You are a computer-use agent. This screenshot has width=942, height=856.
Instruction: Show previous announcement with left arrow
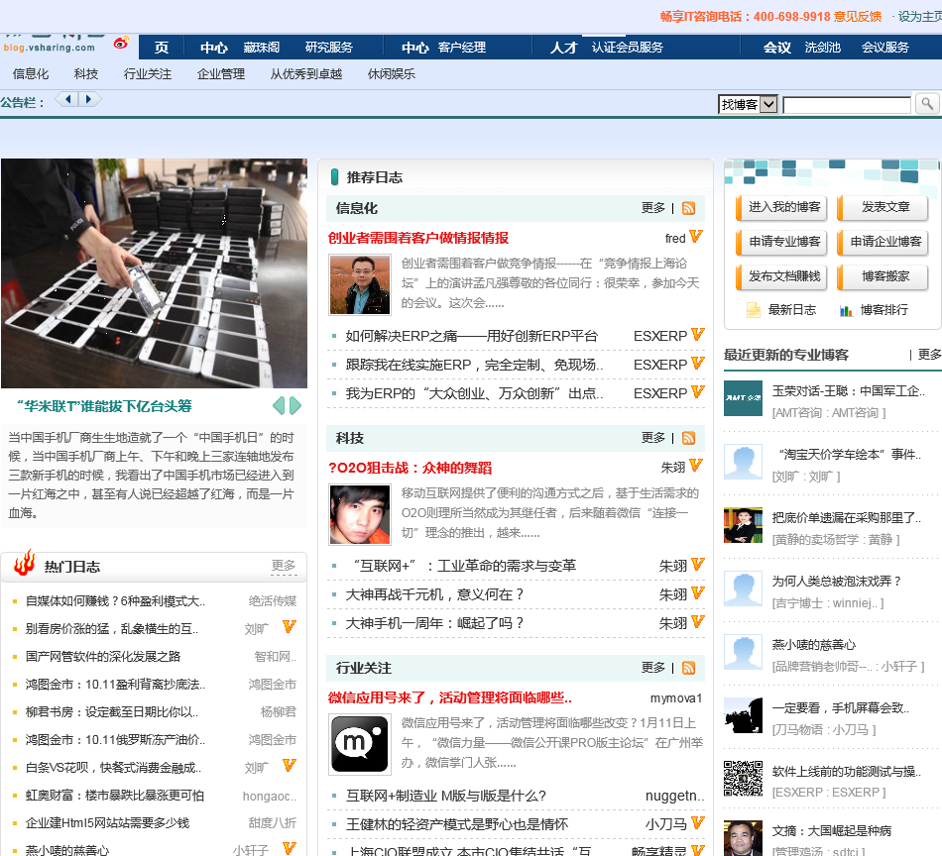(x=67, y=99)
